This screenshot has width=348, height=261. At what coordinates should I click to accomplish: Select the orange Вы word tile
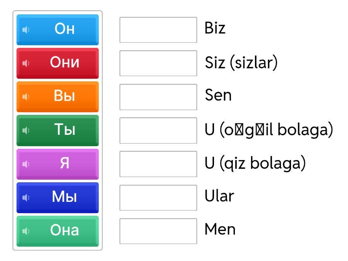pos(64,96)
